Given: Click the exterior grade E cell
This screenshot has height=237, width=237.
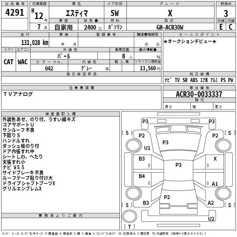Looking at the screenshot, I should pyautogui.click(x=221, y=27).
